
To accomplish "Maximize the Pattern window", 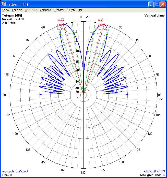I will click(x=157, y=4).
